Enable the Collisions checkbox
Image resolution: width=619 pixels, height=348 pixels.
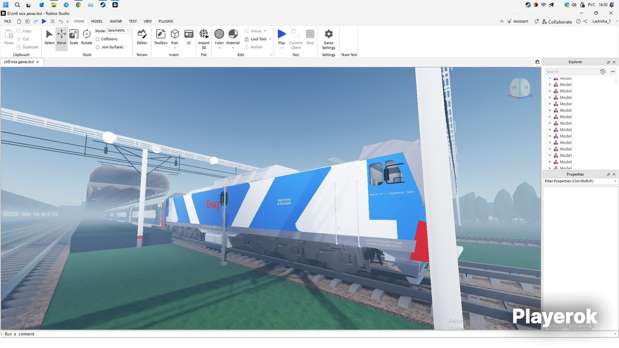coord(97,39)
